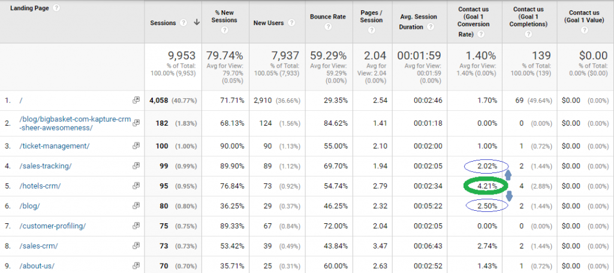Click external link icon for /sales-tracking/
The height and width of the screenshot is (273, 614).
(x=136, y=166)
